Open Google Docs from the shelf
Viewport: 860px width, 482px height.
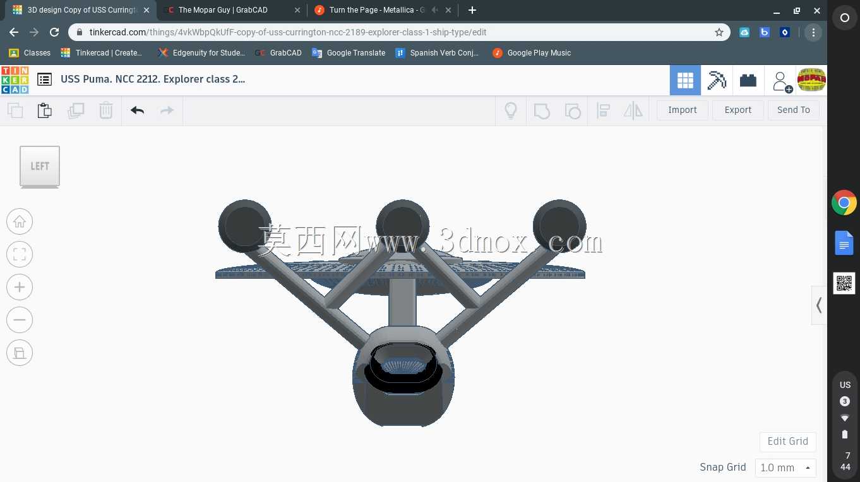(844, 243)
